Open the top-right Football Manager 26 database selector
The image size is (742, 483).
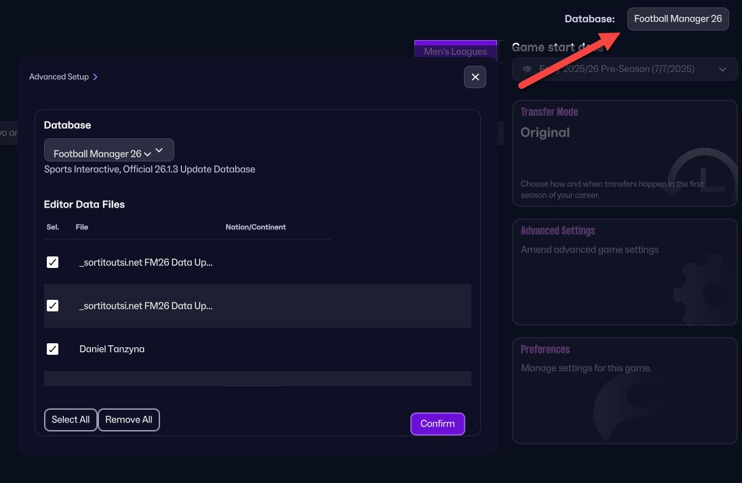tap(678, 19)
